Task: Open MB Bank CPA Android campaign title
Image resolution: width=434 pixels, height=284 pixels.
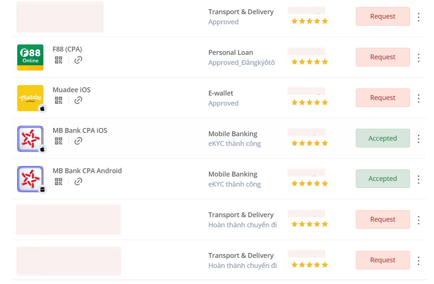Action: point(87,171)
